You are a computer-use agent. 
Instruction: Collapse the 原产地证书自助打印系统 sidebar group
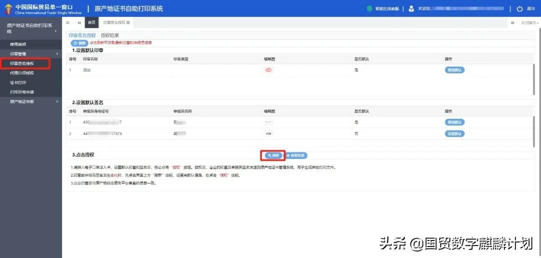[x=56, y=31]
